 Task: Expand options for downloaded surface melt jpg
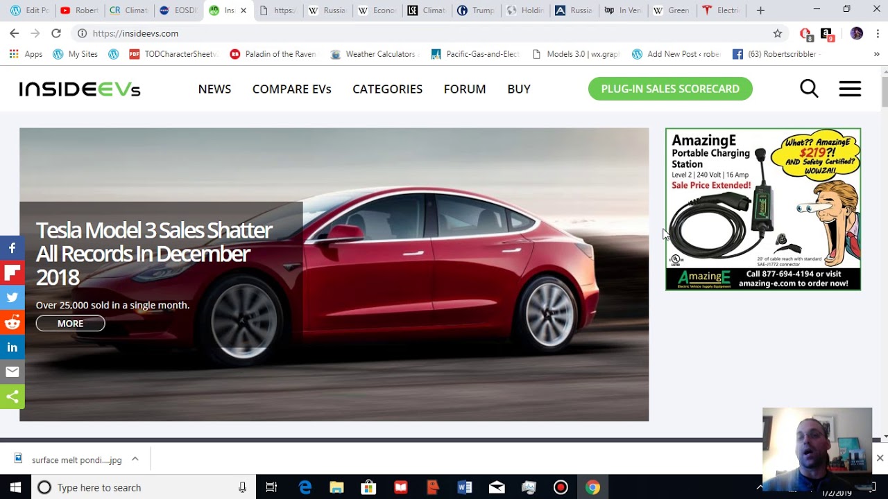coord(135,459)
